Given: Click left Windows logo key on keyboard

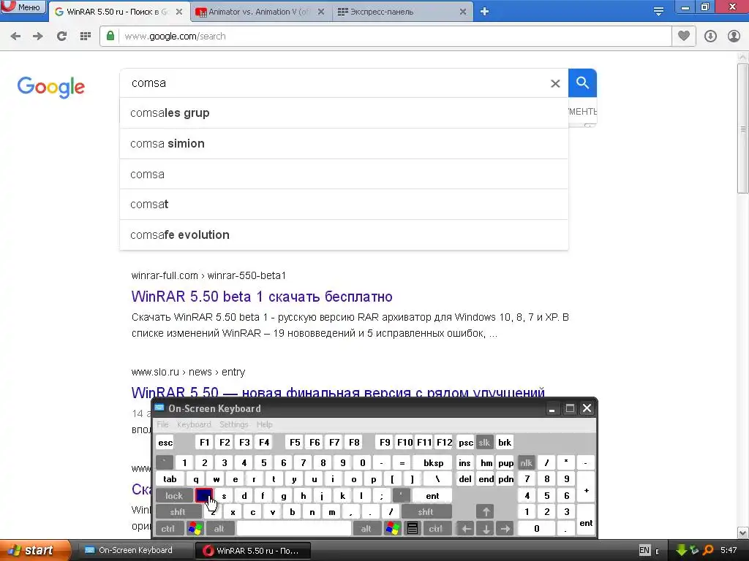Looking at the screenshot, I should click(x=195, y=529).
